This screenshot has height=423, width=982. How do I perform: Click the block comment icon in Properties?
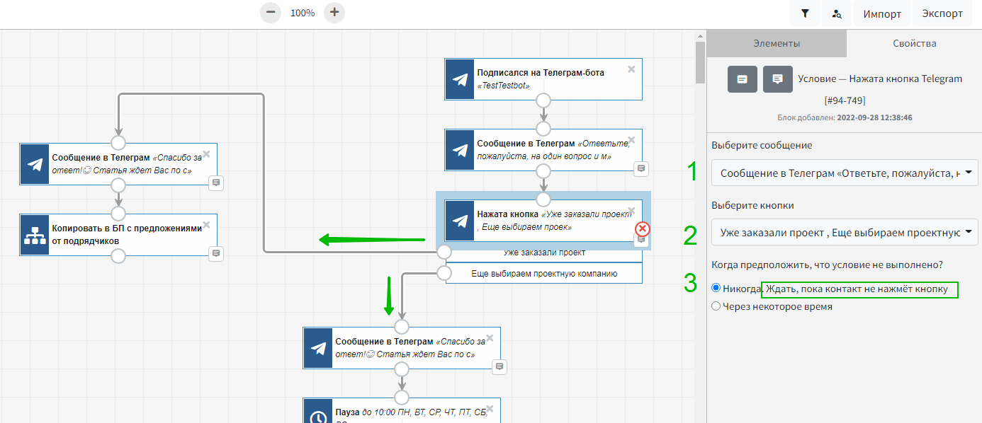[x=777, y=79]
